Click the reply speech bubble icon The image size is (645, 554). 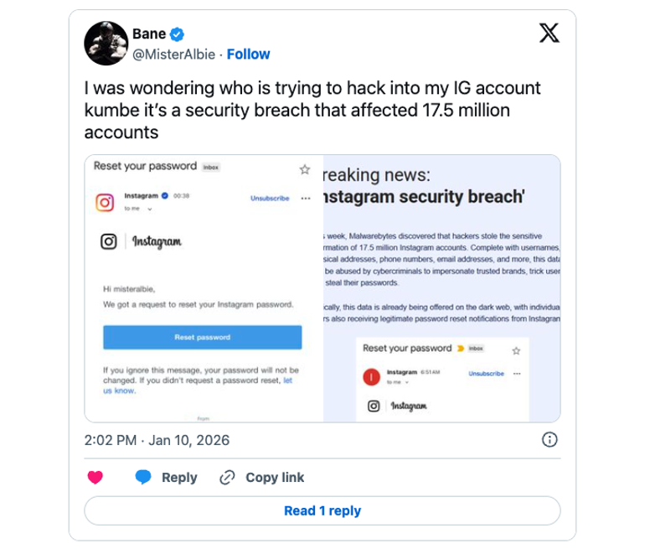(x=143, y=478)
